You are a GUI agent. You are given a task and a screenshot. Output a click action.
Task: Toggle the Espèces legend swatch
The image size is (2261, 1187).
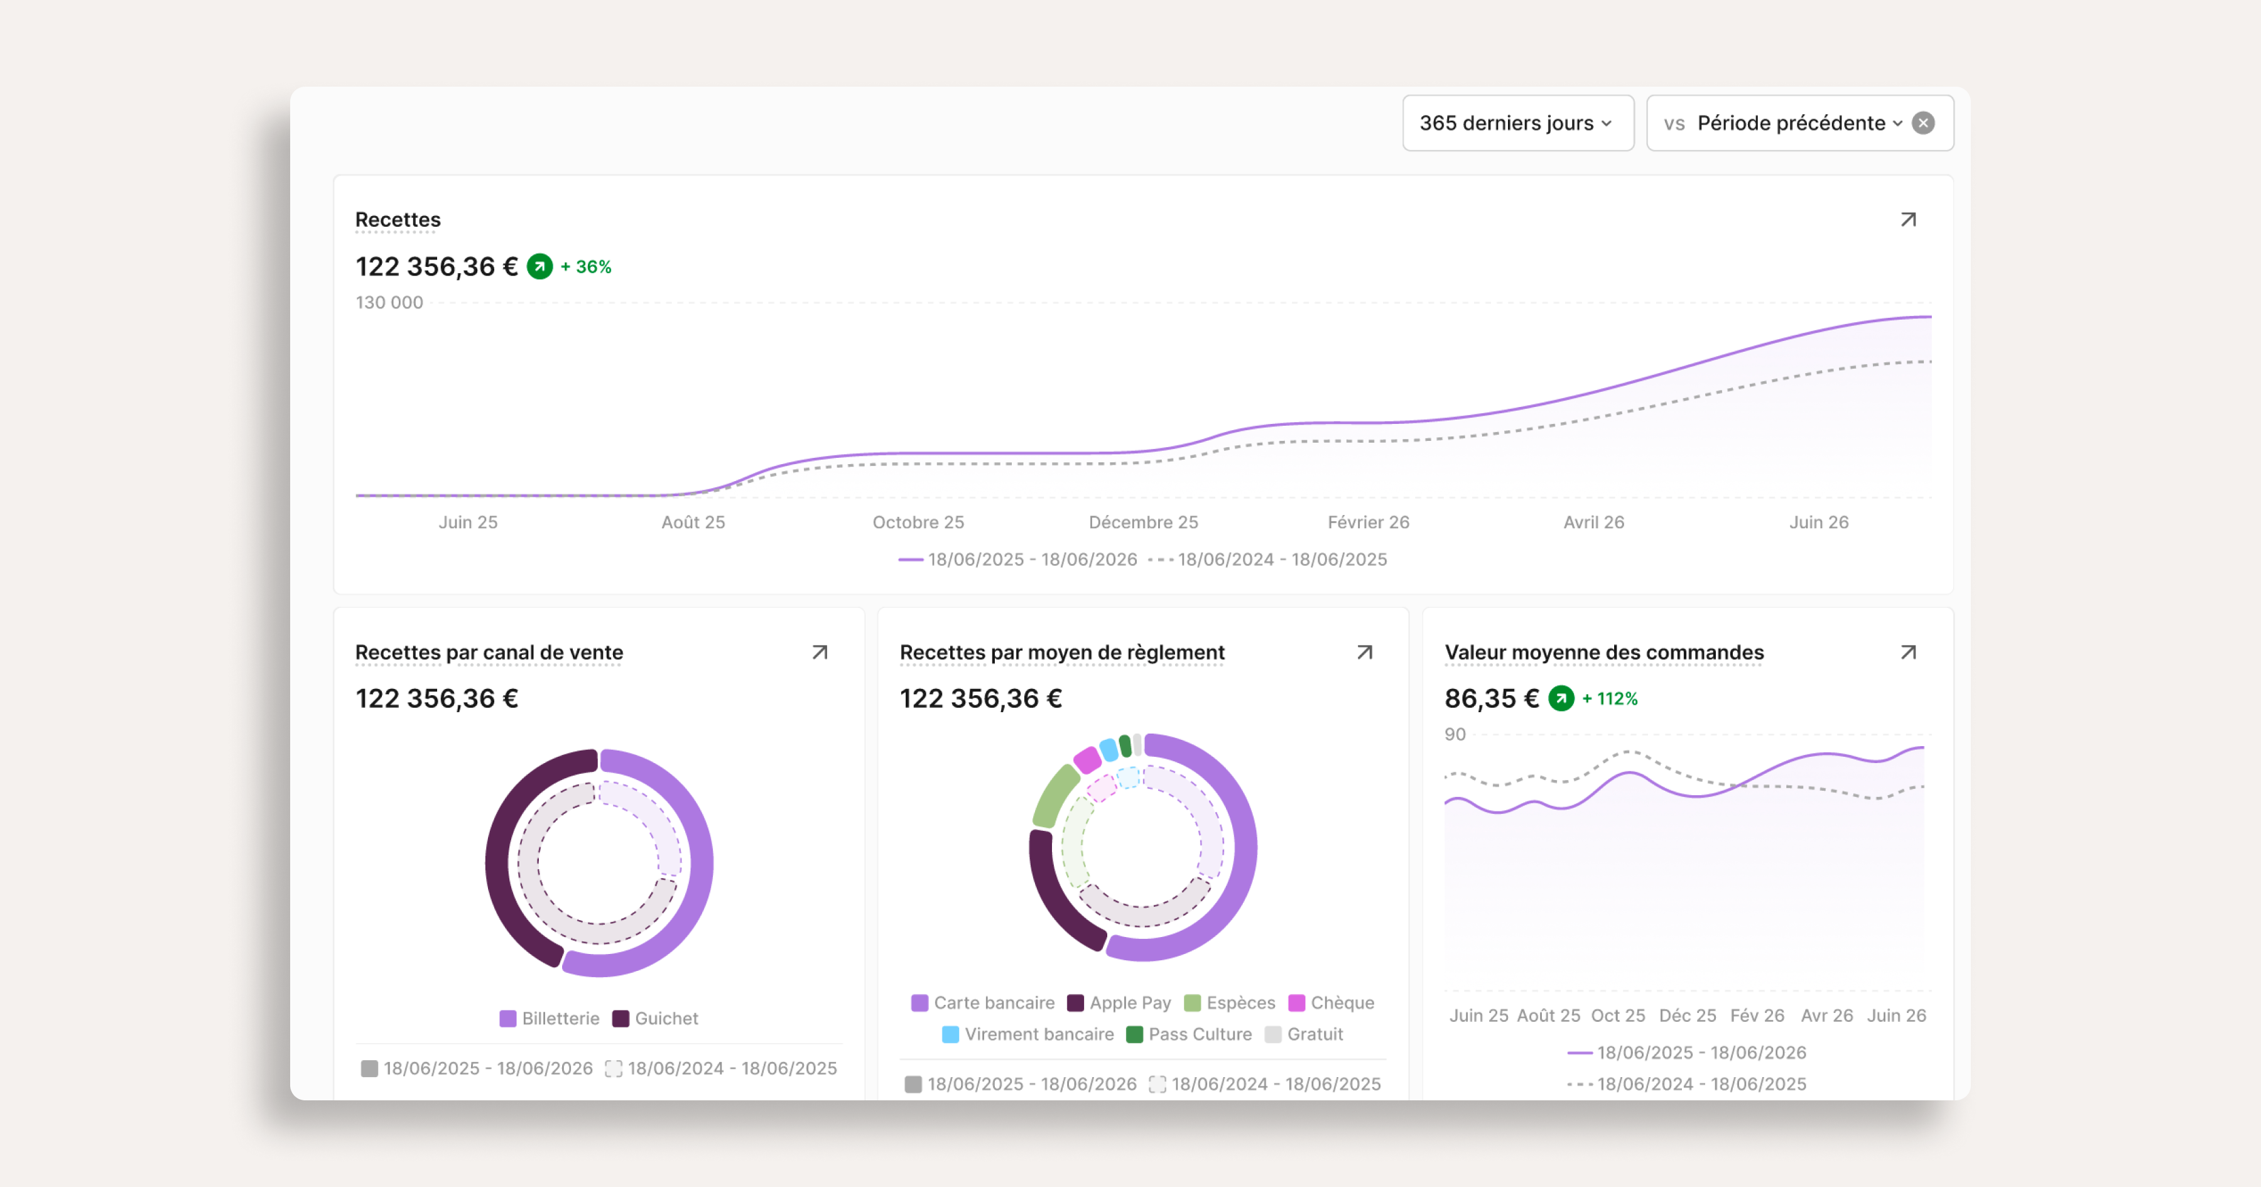point(1192,1002)
